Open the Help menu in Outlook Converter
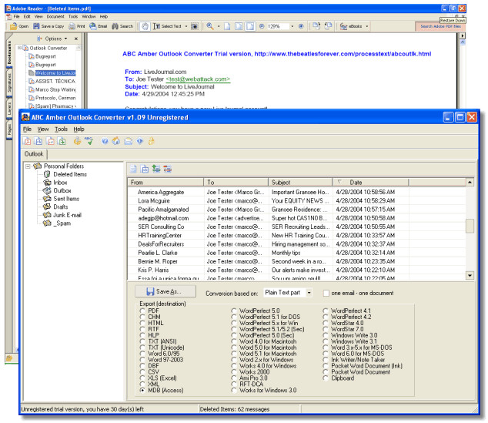 click(79, 129)
